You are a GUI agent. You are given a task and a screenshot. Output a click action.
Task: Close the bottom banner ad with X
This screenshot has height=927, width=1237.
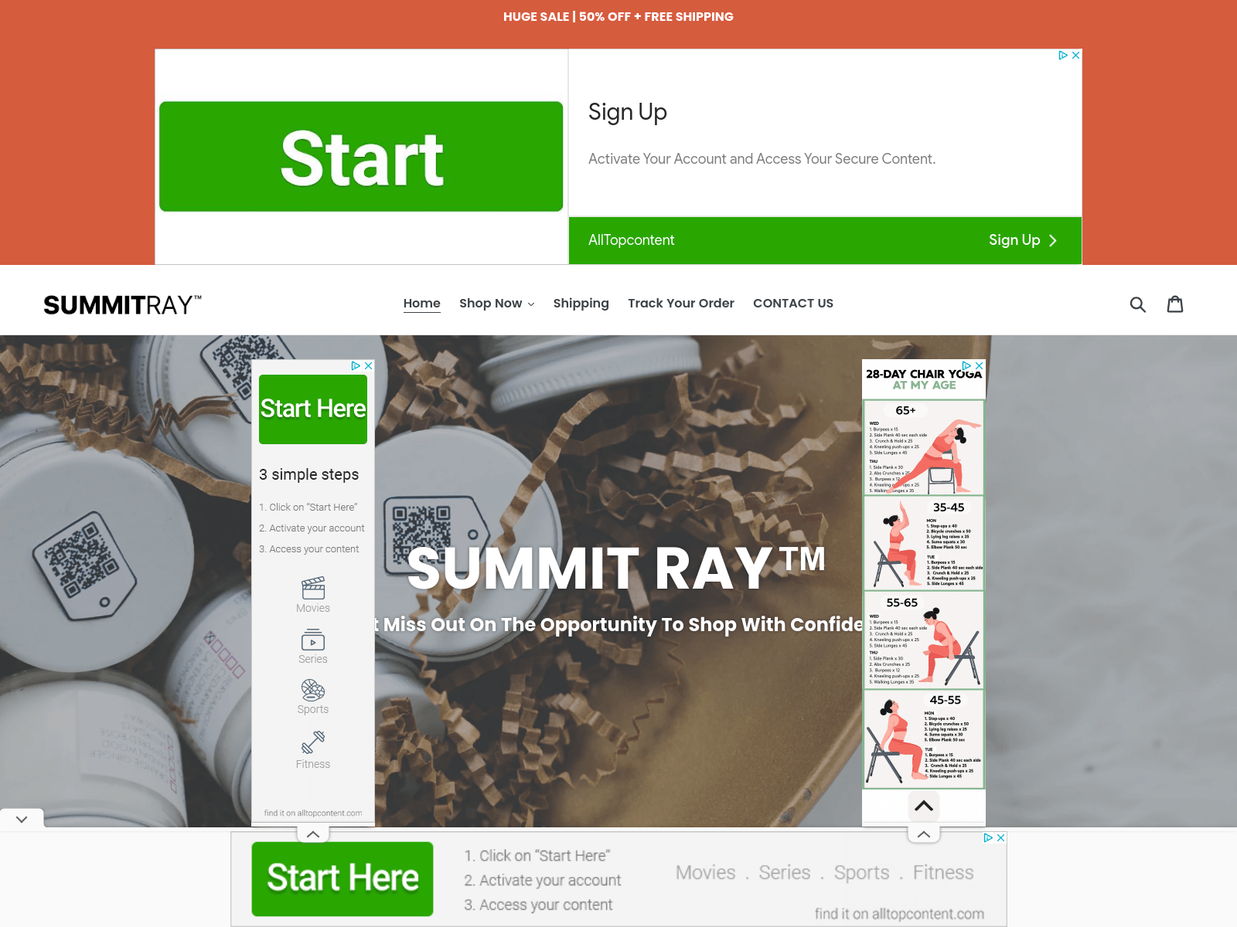tap(1000, 838)
